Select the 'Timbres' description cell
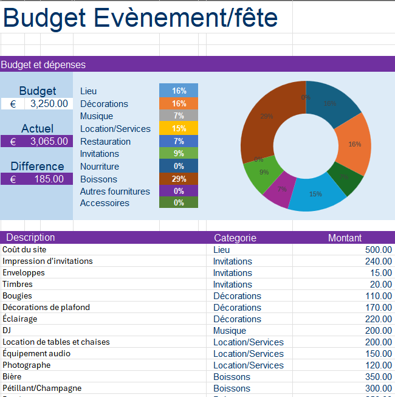Viewport: 395px width, 397px height. point(103,284)
